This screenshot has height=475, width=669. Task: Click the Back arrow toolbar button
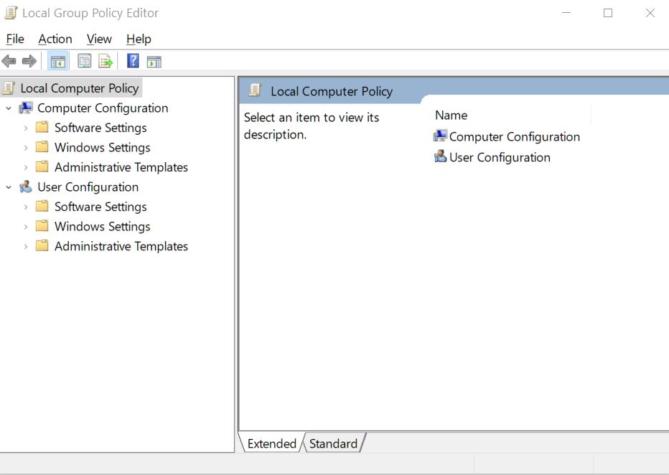pos(9,62)
